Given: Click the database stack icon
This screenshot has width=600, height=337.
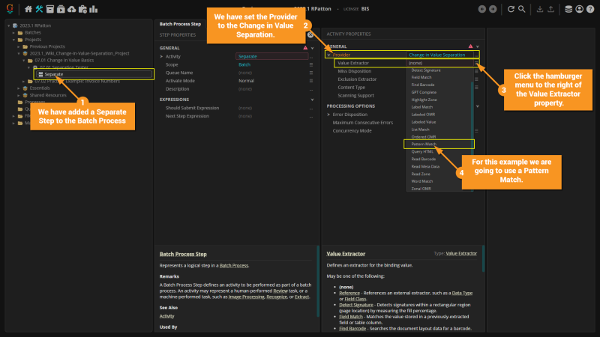Looking at the screenshot, I should [x=568, y=9].
